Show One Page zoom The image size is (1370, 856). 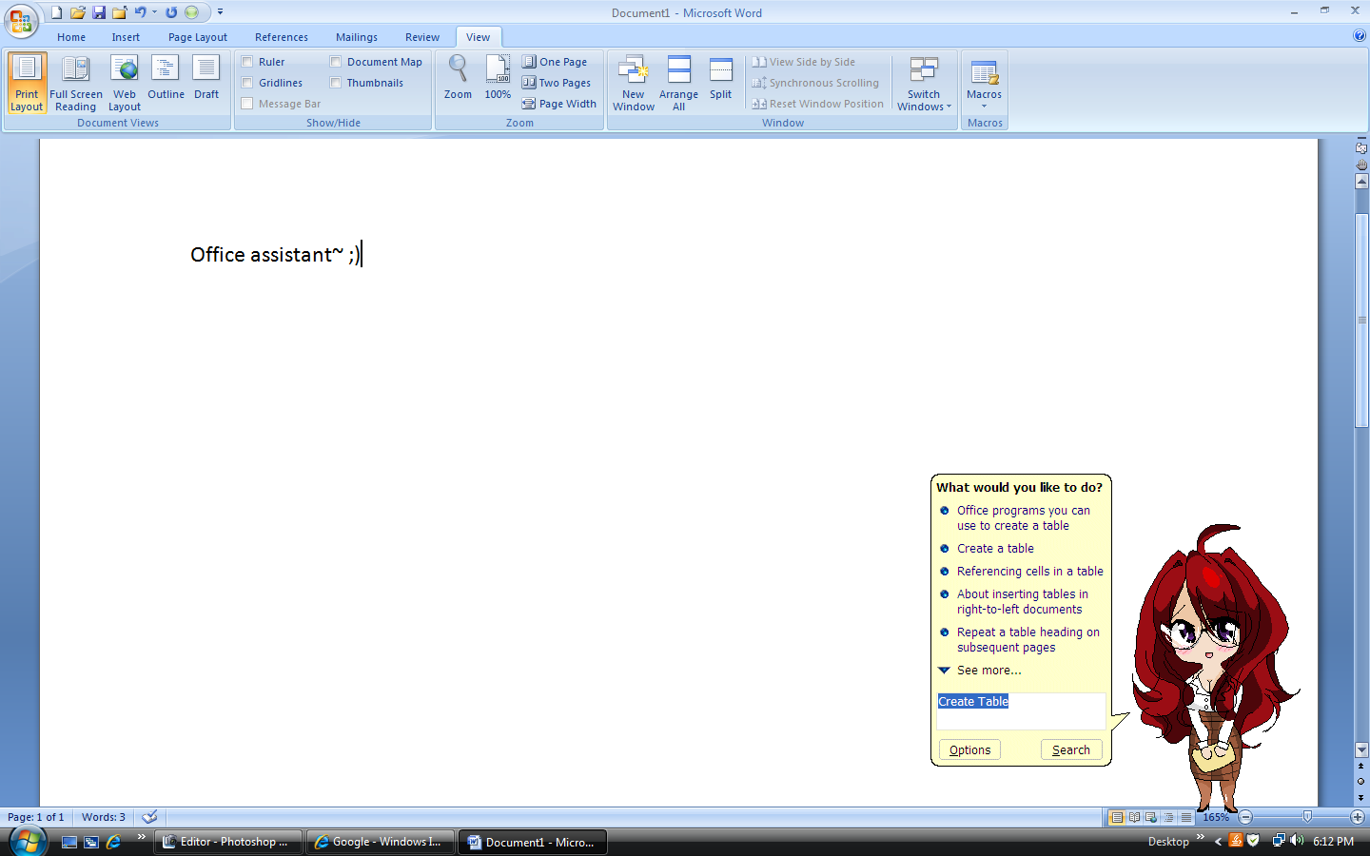click(555, 62)
